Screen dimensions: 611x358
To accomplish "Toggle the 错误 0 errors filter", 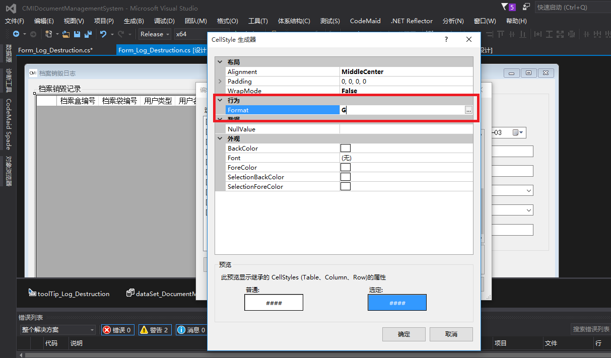I will pos(117,330).
